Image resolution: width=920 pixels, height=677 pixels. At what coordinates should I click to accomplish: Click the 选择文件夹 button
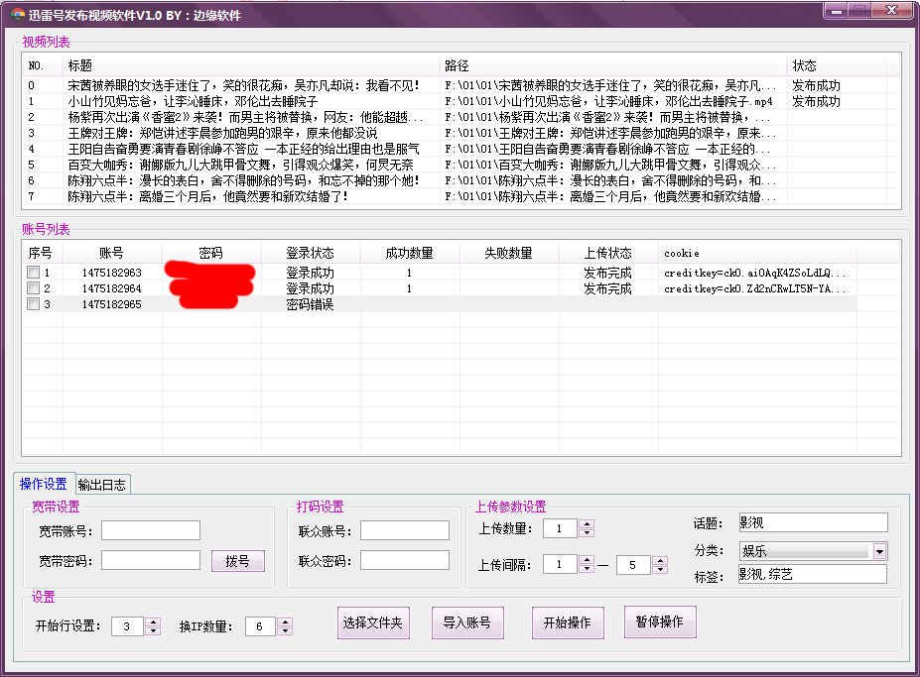[x=373, y=622]
